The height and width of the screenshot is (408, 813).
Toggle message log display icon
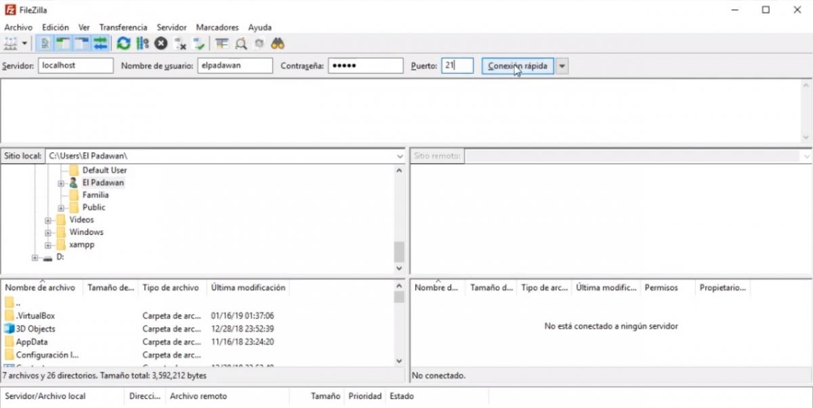(45, 43)
